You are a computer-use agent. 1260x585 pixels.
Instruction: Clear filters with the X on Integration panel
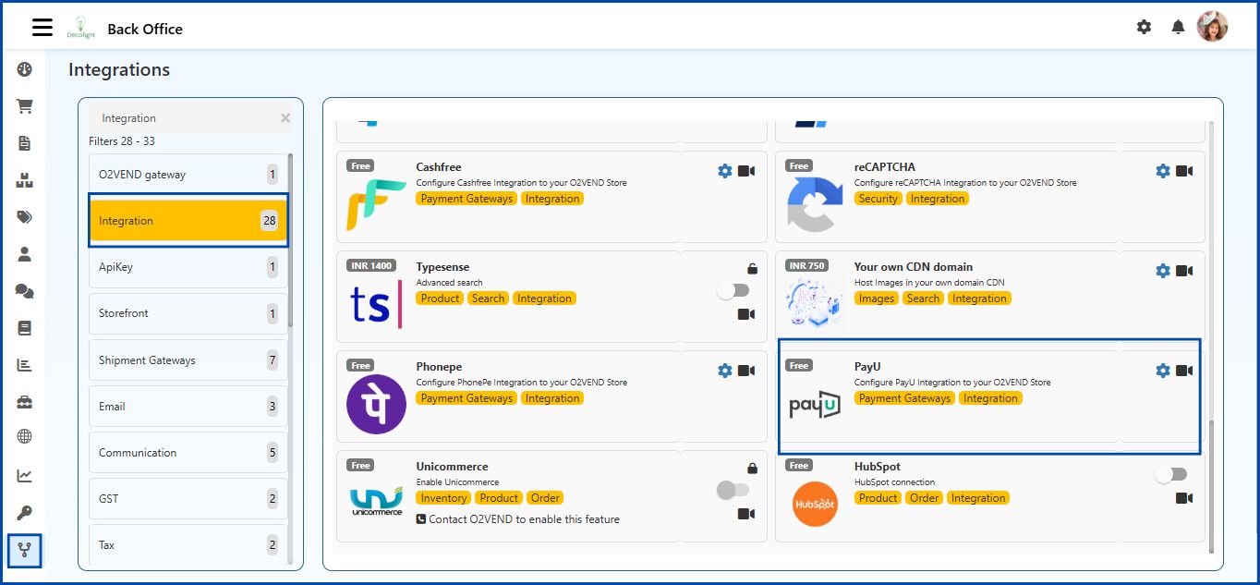(285, 117)
